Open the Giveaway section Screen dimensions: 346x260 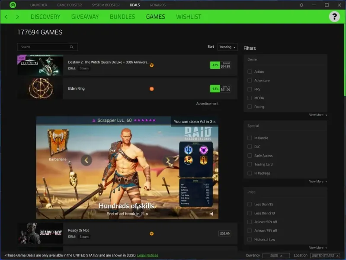pos(85,16)
